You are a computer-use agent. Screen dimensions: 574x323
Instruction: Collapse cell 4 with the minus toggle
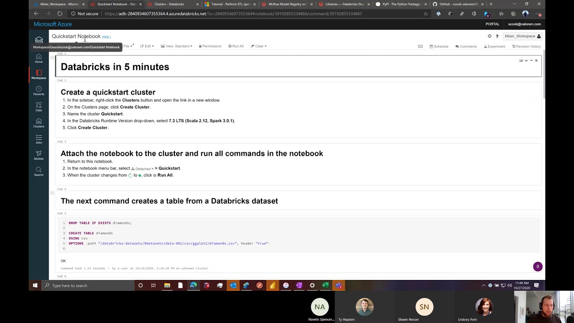click(x=52, y=193)
